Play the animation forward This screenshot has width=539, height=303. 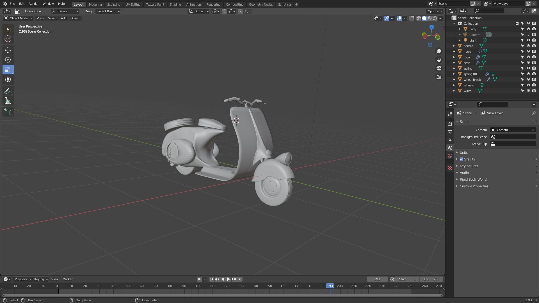coord(228,279)
